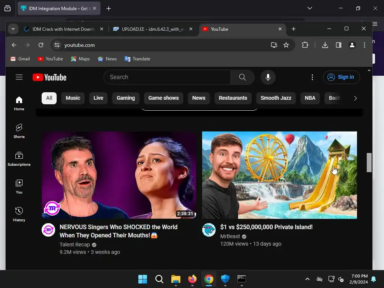Switch to IDM Crack with Internet Download tab
384x288 pixels.
63,29
